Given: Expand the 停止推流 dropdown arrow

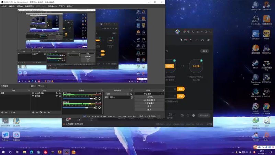Looking at the screenshot, I should point(162,94).
